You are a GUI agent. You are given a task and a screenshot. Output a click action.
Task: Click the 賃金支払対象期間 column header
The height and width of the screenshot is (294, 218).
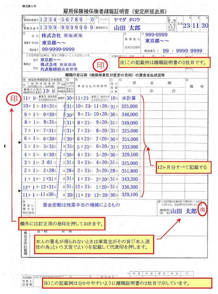(92, 86)
